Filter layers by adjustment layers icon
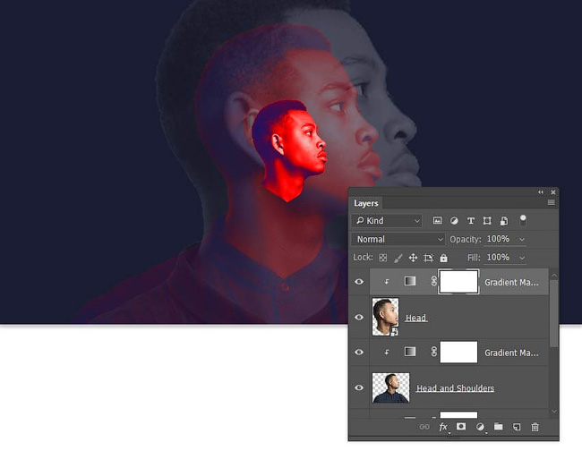 [454, 221]
